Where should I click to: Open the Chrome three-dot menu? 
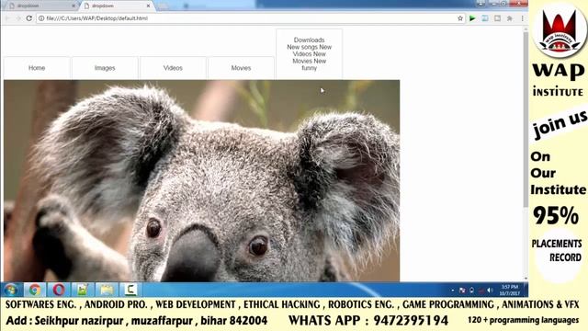[x=522, y=18]
